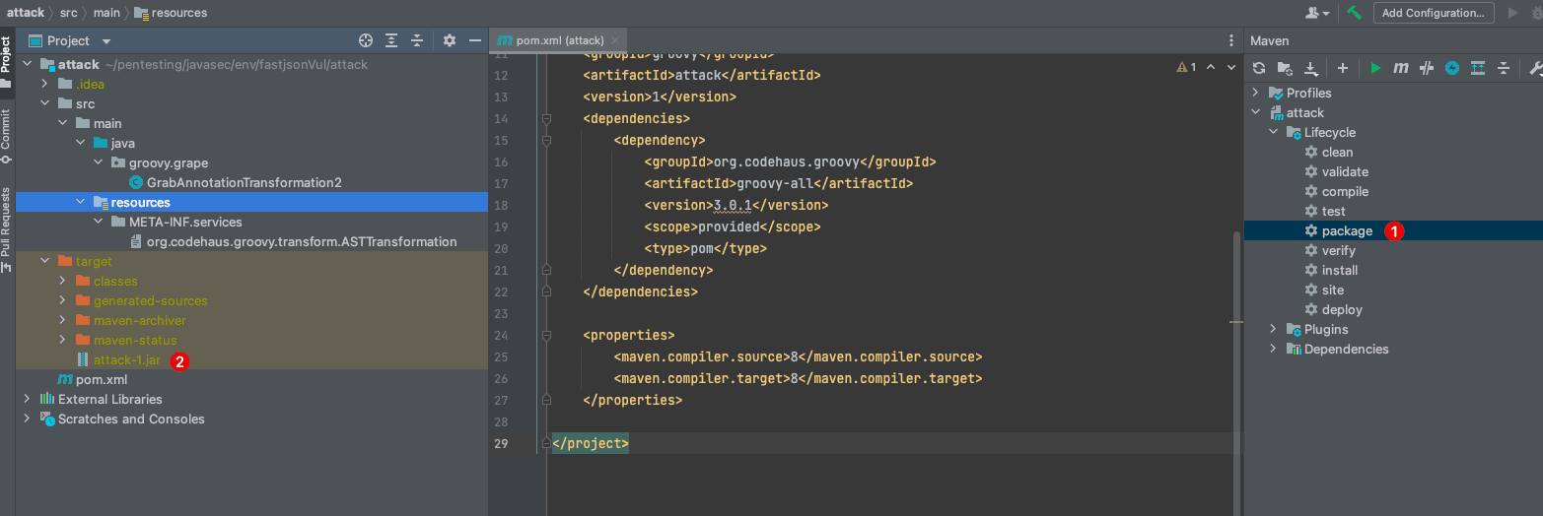
Task: Collapse the groovy.grape package
Action: click(x=98, y=162)
